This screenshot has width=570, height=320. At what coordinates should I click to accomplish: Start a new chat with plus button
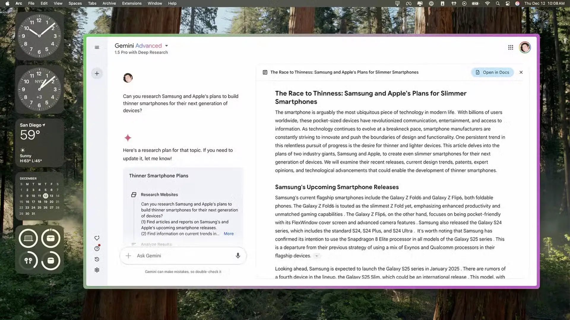pyautogui.click(x=97, y=73)
